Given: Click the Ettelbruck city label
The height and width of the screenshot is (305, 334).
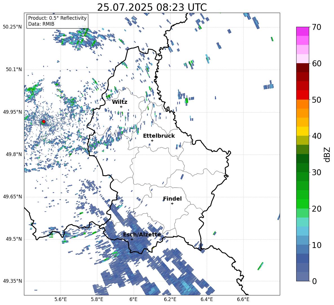Looking at the screenshot, I should [159, 136].
